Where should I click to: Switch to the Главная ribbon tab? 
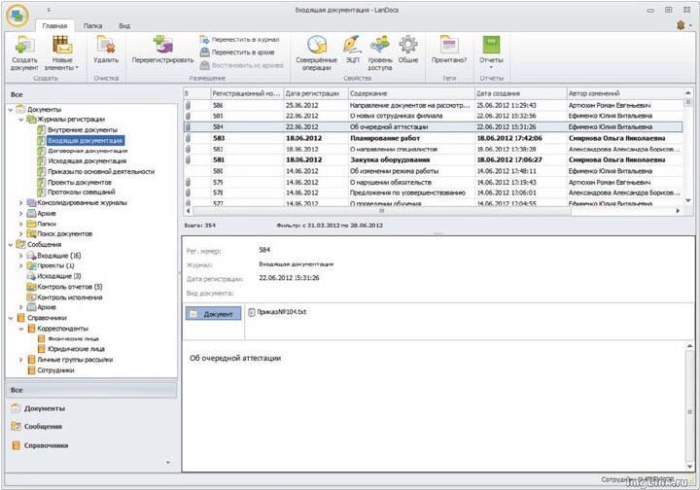coord(54,26)
